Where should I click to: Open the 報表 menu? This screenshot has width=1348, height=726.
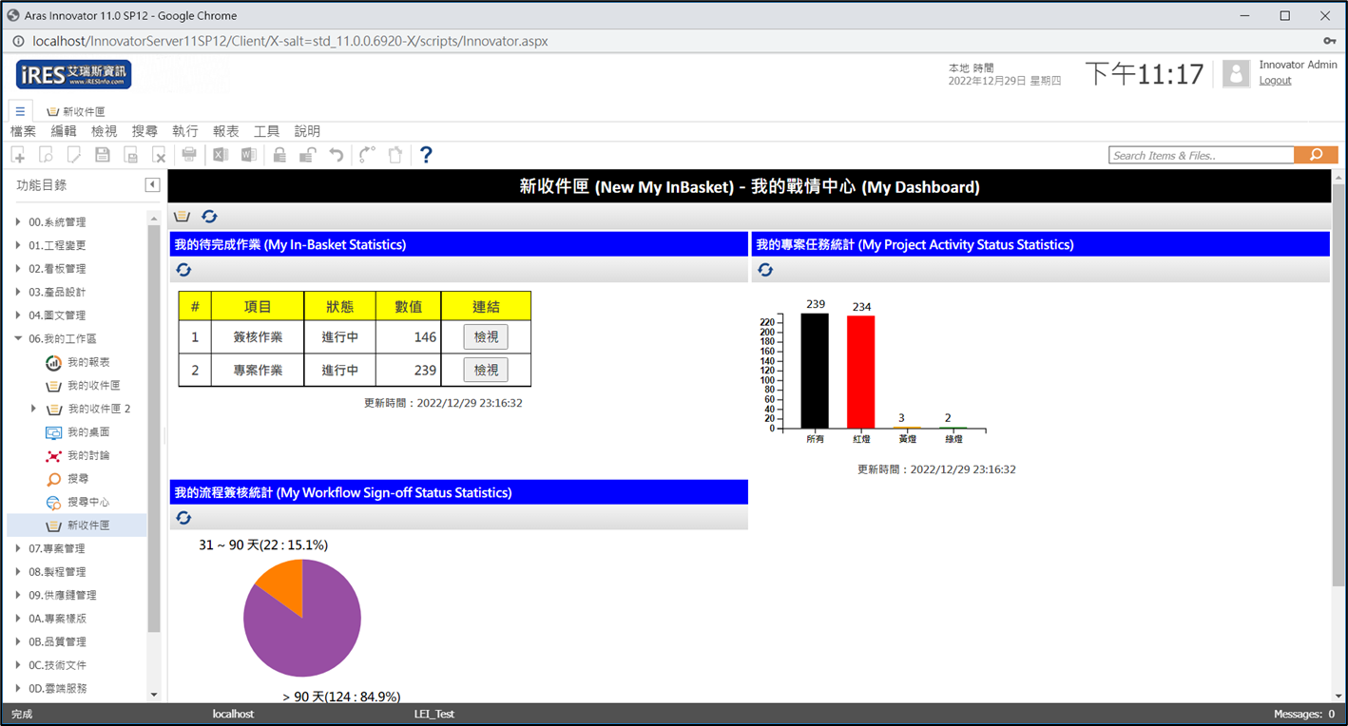[x=226, y=131]
